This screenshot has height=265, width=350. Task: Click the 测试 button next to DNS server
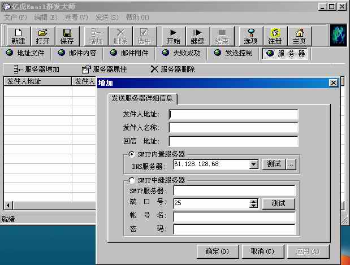pyautogui.click(x=274, y=164)
